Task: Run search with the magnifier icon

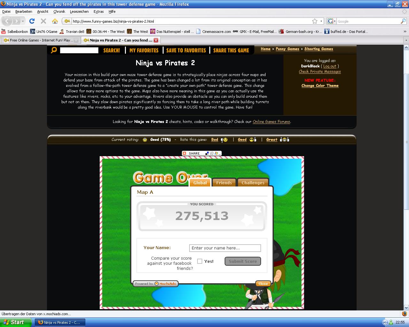Action: point(403,21)
